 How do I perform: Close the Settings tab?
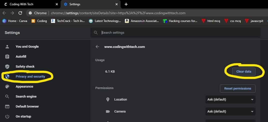click(117, 4)
